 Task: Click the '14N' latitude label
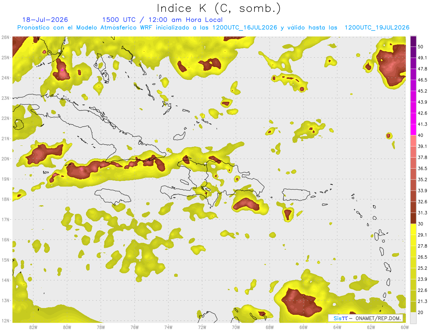[x=5, y=280]
